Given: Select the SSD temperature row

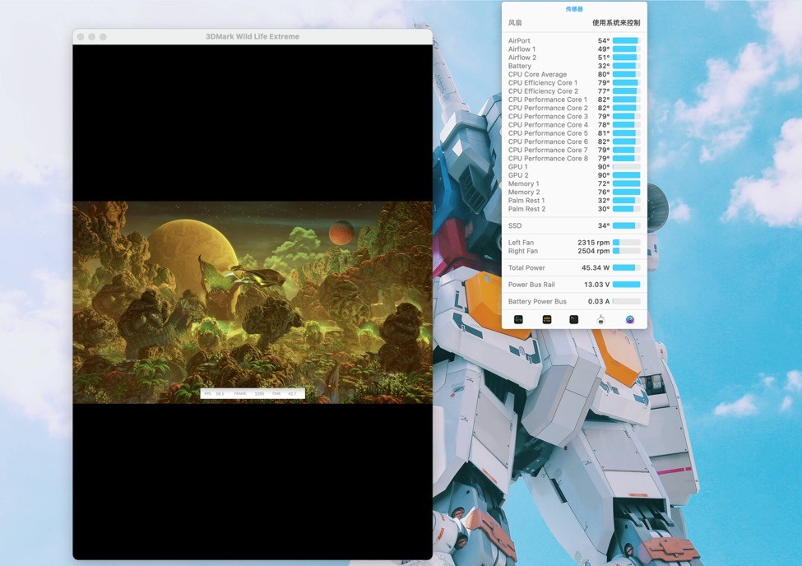Looking at the screenshot, I should click(x=574, y=225).
